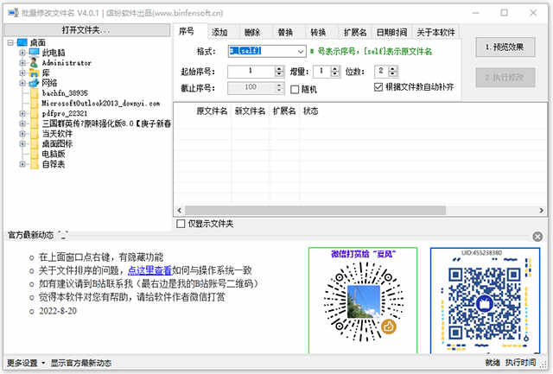Click the desktop icon at tree root
553x374 pixels.
pos(22,42)
